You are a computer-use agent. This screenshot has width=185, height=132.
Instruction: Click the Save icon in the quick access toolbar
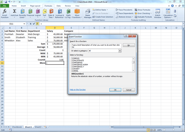pyautogui.click(x=6, y=2)
